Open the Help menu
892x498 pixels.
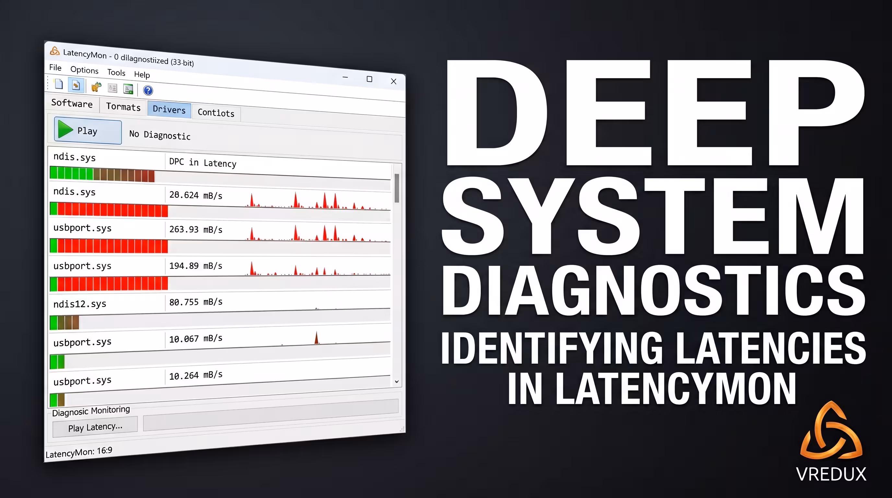142,75
